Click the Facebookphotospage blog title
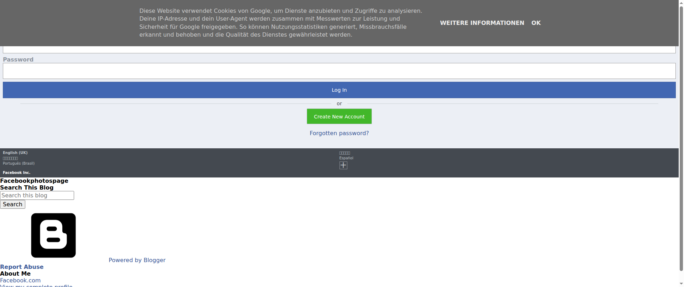 pyautogui.click(x=34, y=181)
